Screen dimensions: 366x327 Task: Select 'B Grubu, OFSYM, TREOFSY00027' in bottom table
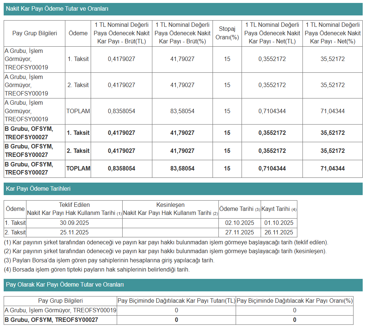pos(51,320)
